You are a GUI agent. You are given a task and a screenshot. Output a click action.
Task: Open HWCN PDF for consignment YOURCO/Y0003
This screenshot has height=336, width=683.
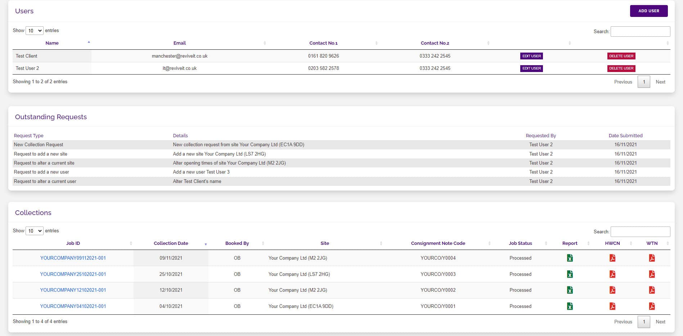pos(612,274)
